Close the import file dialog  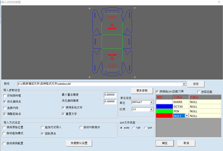[x=219, y=2]
